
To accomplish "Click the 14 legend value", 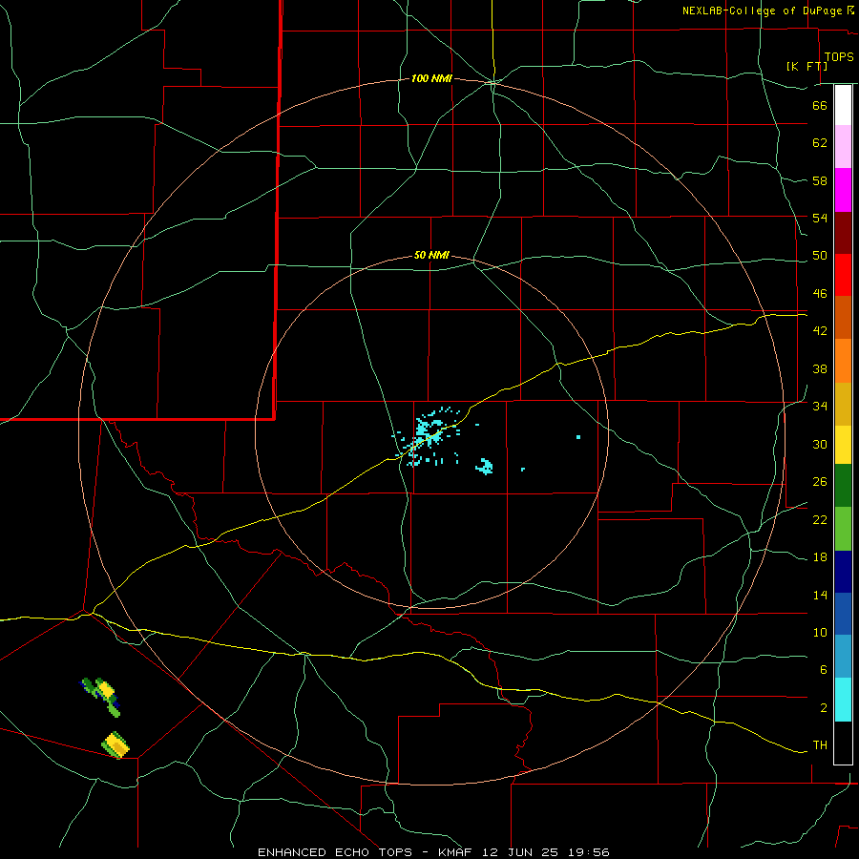I will [x=820, y=595].
